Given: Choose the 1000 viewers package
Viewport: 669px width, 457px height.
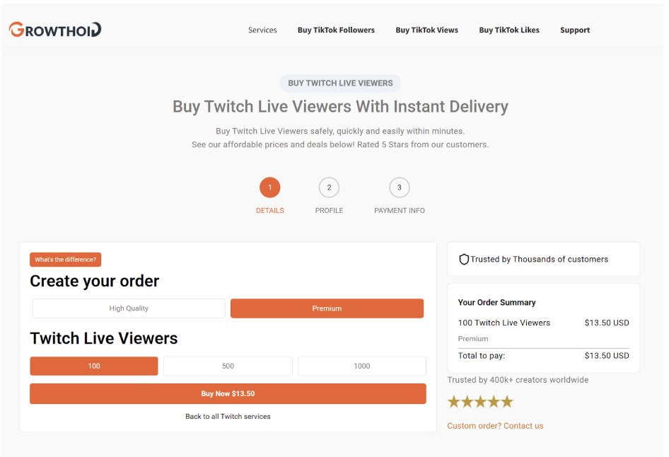Looking at the screenshot, I should 361,366.
